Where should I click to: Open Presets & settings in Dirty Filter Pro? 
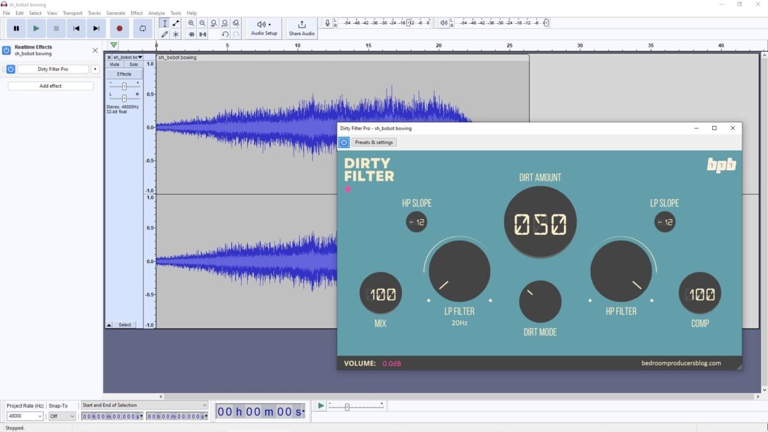click(x=374, y=142)
